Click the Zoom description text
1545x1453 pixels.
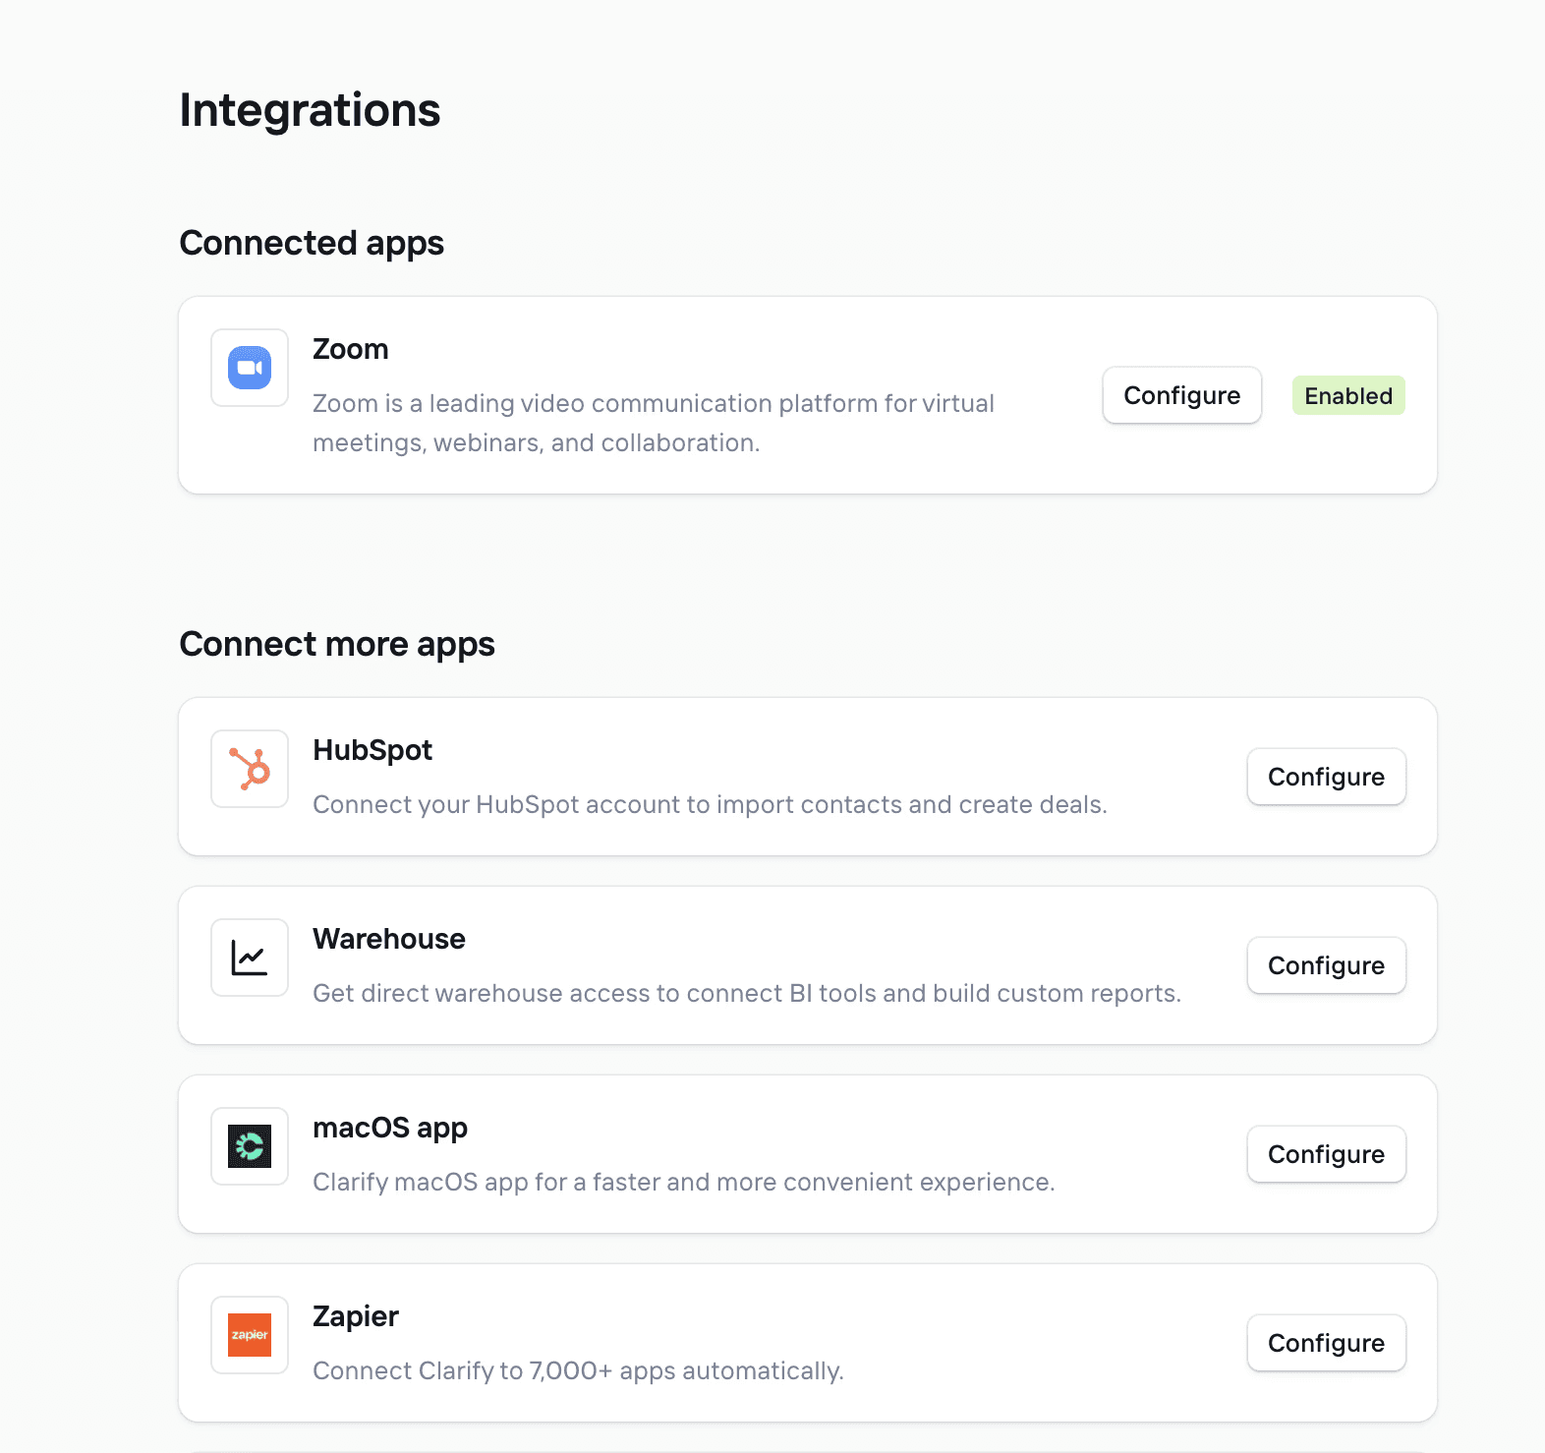654,423
